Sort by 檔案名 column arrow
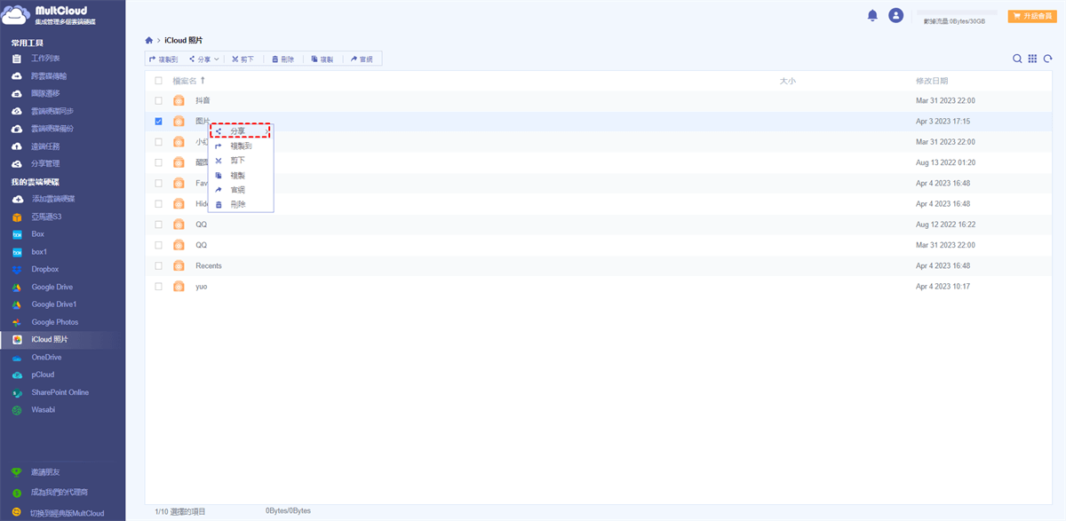Viewport: 1066px width, 521px height. (x=203, y=81)
